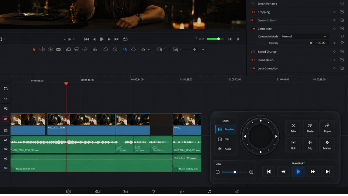Click the blue Play button in Transport
The width and height of the screenshot is (348, 196).
click(x=298, y=172)
